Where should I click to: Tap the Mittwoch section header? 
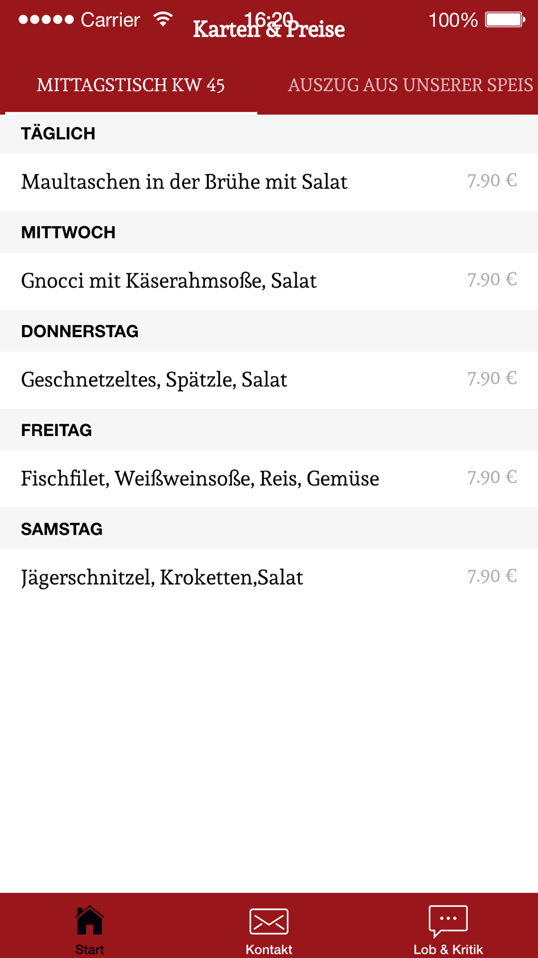[269, 232]
